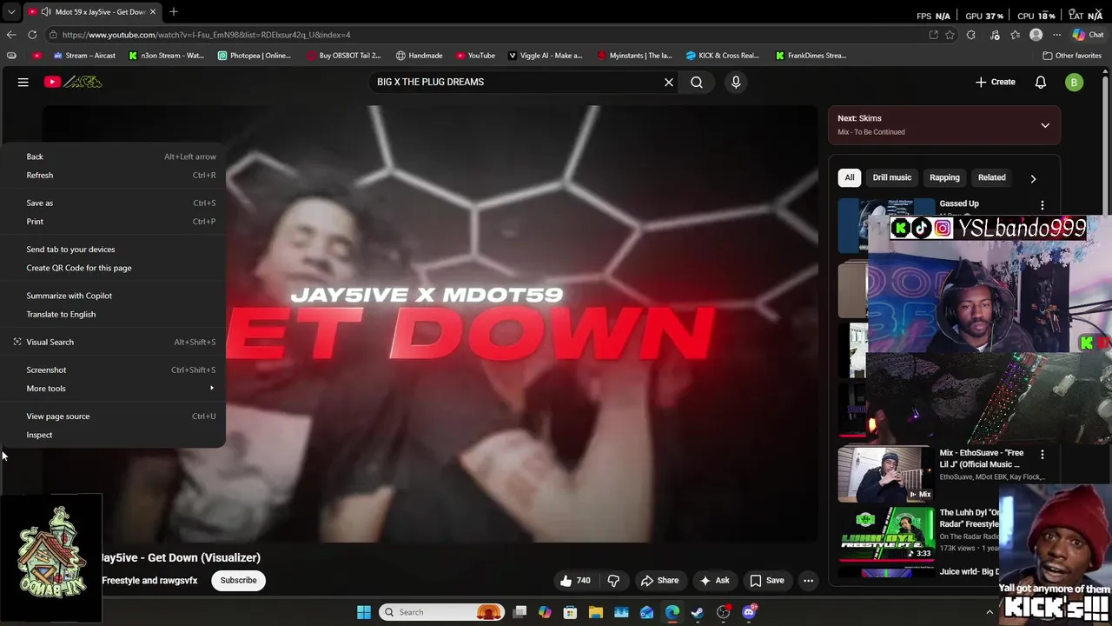Choose View page source
Viewport: 1112px width, 626px height.
[113, 416]
